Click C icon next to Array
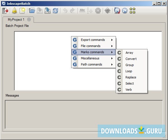This screenshot has height=140, width=168. (119, 53)
